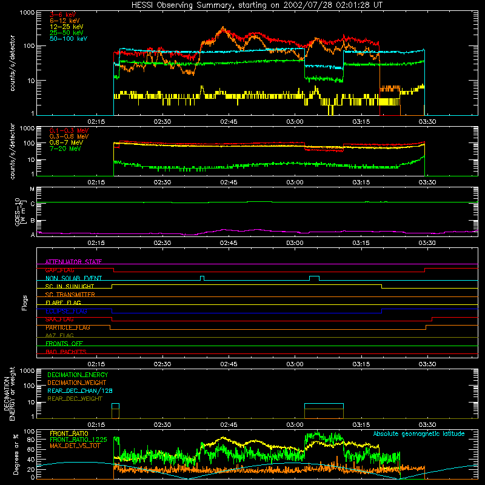This screenshot has width=485, height=485.
Task: Click the BAD_PACKETS flag label
Action: pyautogui.click(x=66, y=352)
